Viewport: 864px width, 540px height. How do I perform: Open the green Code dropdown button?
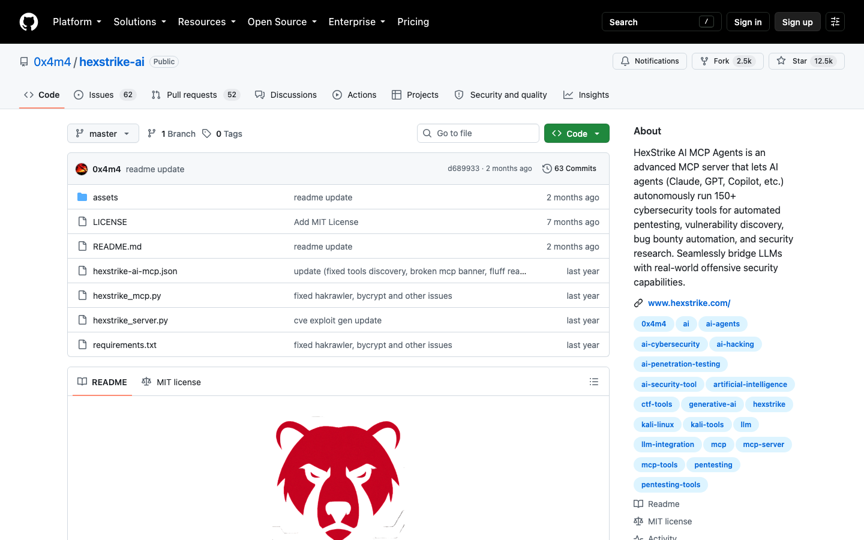pos(577,133)
